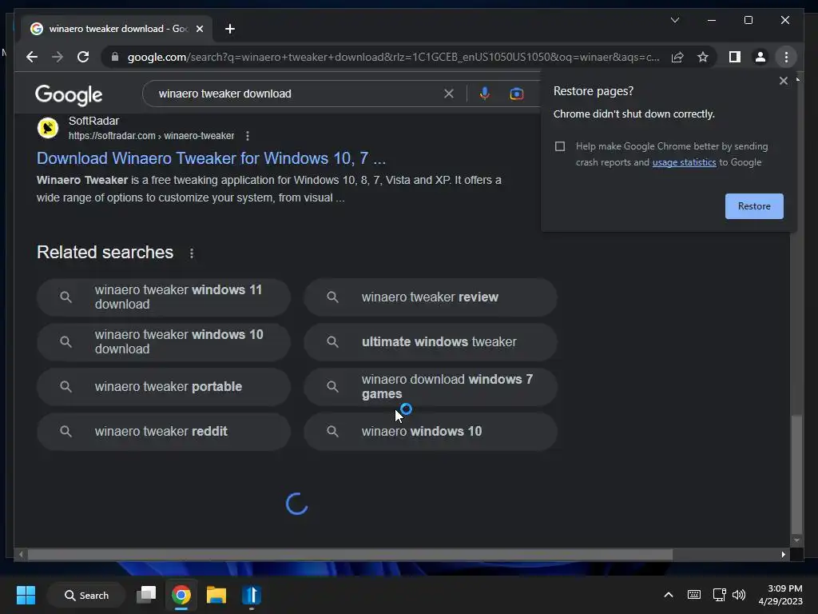Go back using the browser back arrow
Screen dimensions: 818x614
coord(32,57)
